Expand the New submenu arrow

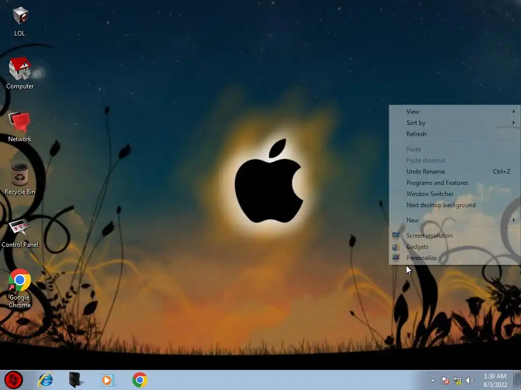[x=514, y=220]
